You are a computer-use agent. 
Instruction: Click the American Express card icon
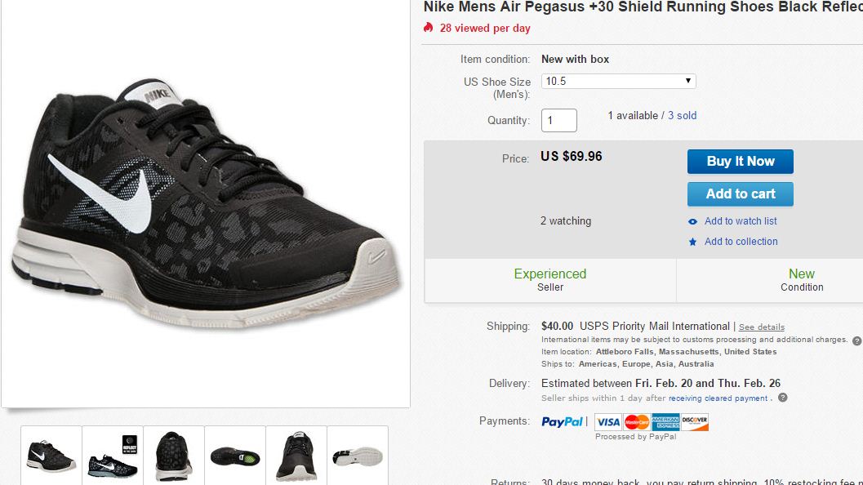pos(665,422)
